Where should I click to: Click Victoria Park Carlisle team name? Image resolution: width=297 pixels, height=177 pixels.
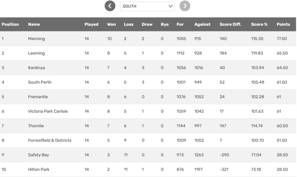[x=48, y=111]
